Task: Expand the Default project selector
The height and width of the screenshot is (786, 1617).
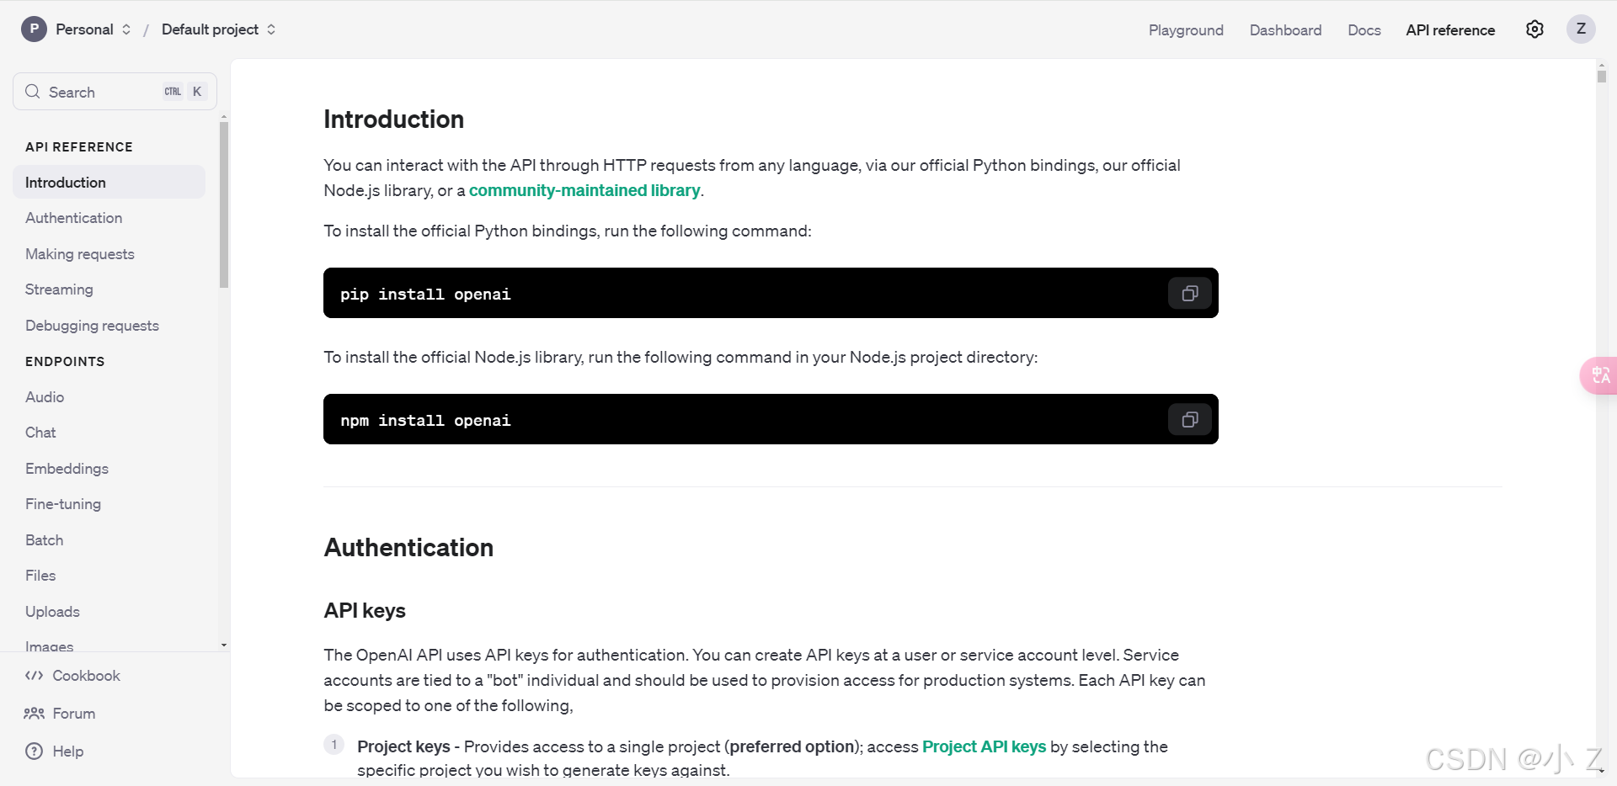Action: click(271, 29)
